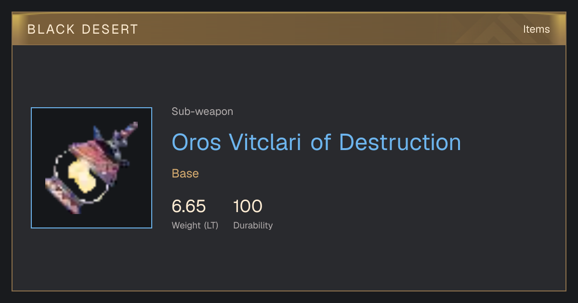Image resolution: width=578 pixels, height=303 pixels.
Task: Click the word Destruction in the title
Action: click(400, 142)
